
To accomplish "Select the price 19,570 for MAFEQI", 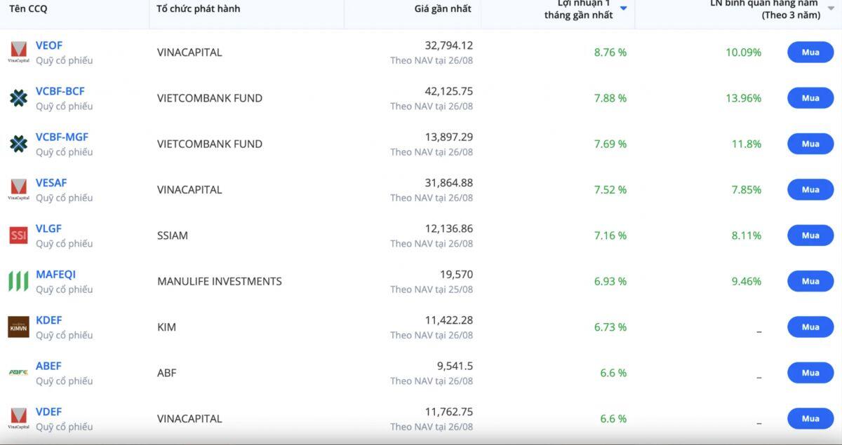I will (x=456, y=274).
